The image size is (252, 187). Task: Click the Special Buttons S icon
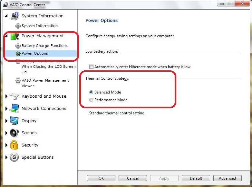click(14, 157)
